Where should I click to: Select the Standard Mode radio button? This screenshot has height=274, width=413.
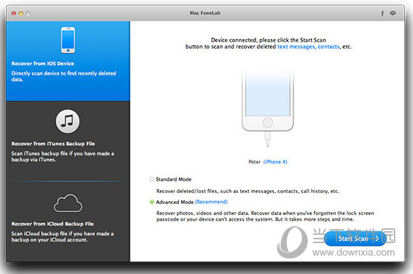(x=152, y=180)
